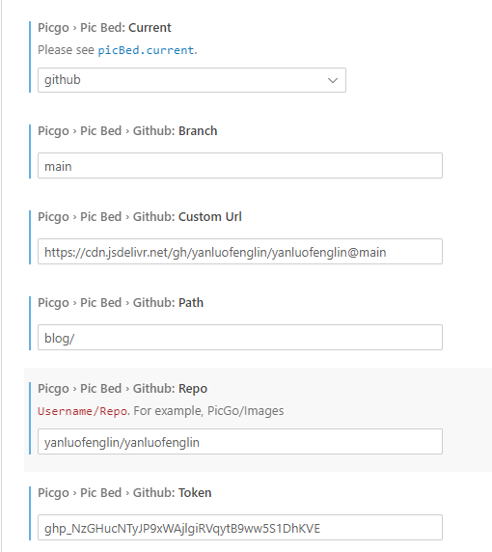This screenshot has height=552, width=492.
Task: Click the blue modified indicator beside Branch setting
Action: [30, 152]
